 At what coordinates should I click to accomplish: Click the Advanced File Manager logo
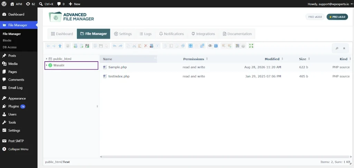(71, 17)
